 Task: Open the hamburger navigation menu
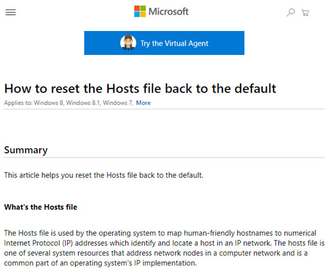click(11, 13)
